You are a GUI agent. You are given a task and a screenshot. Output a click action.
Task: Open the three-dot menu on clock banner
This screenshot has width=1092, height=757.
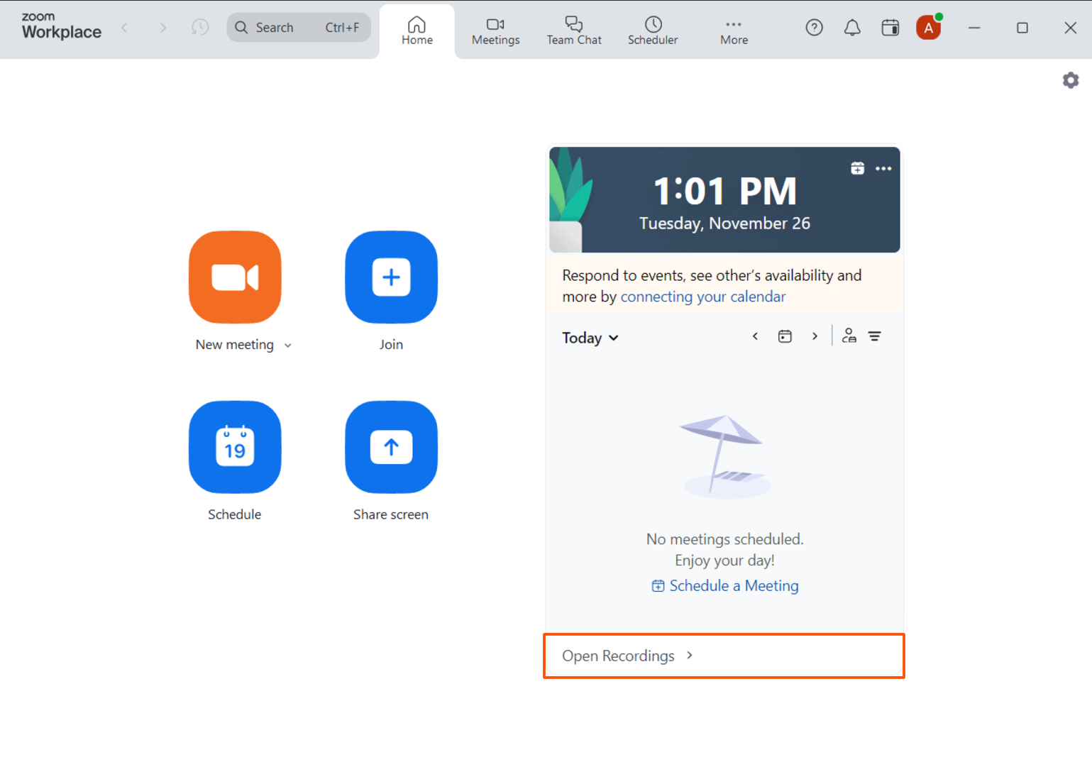pos(883,168)
